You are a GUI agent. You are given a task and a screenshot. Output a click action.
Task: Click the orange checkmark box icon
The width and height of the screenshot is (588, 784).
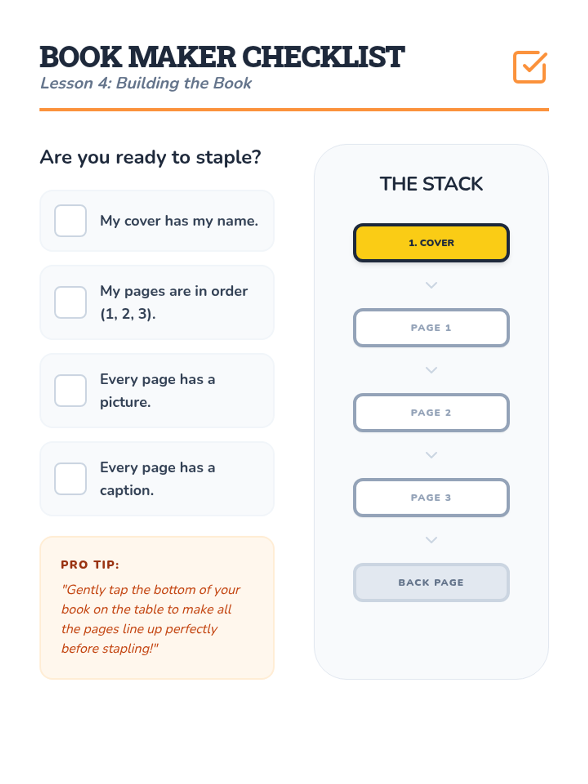pos(530,67)
